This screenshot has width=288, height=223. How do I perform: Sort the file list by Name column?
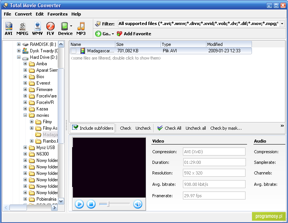(x=92, y=44)
